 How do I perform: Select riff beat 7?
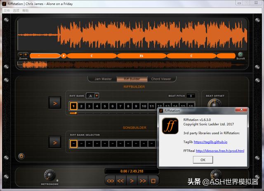120,106
